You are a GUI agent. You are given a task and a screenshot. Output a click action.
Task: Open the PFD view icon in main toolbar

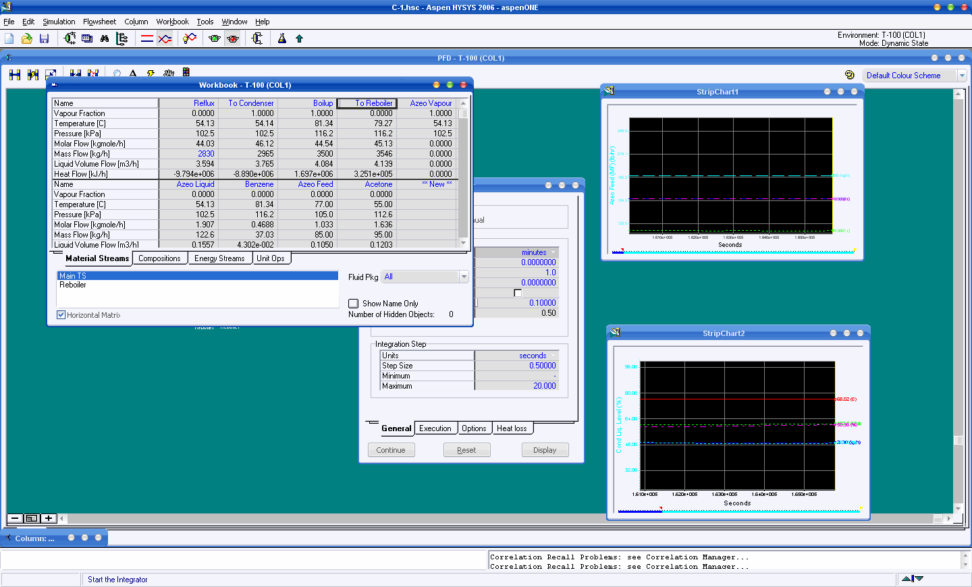[x=70, y=38]
